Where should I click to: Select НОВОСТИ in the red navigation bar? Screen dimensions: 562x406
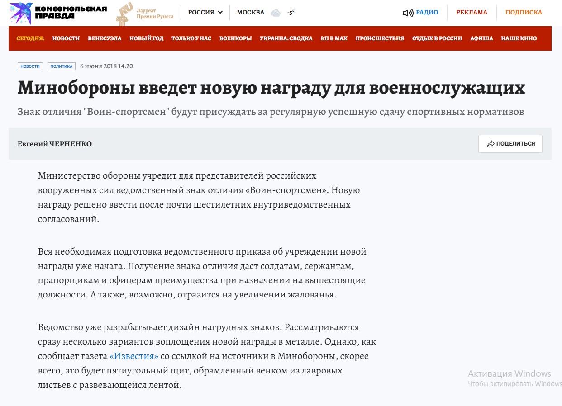[66, 38]
